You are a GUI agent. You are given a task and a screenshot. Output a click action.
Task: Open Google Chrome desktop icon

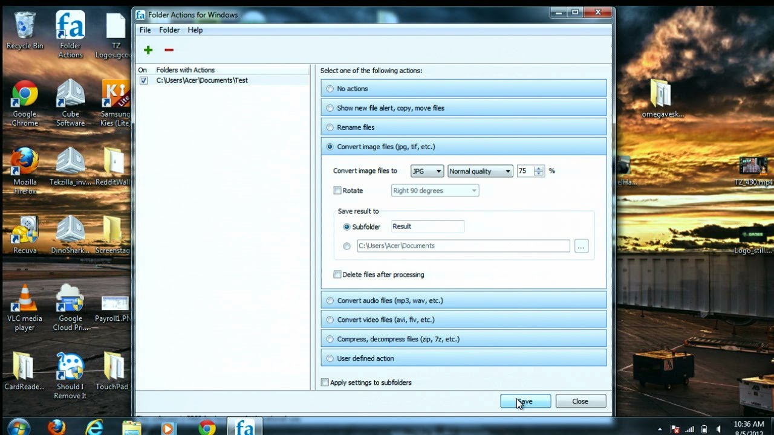(x=25, y=103)
